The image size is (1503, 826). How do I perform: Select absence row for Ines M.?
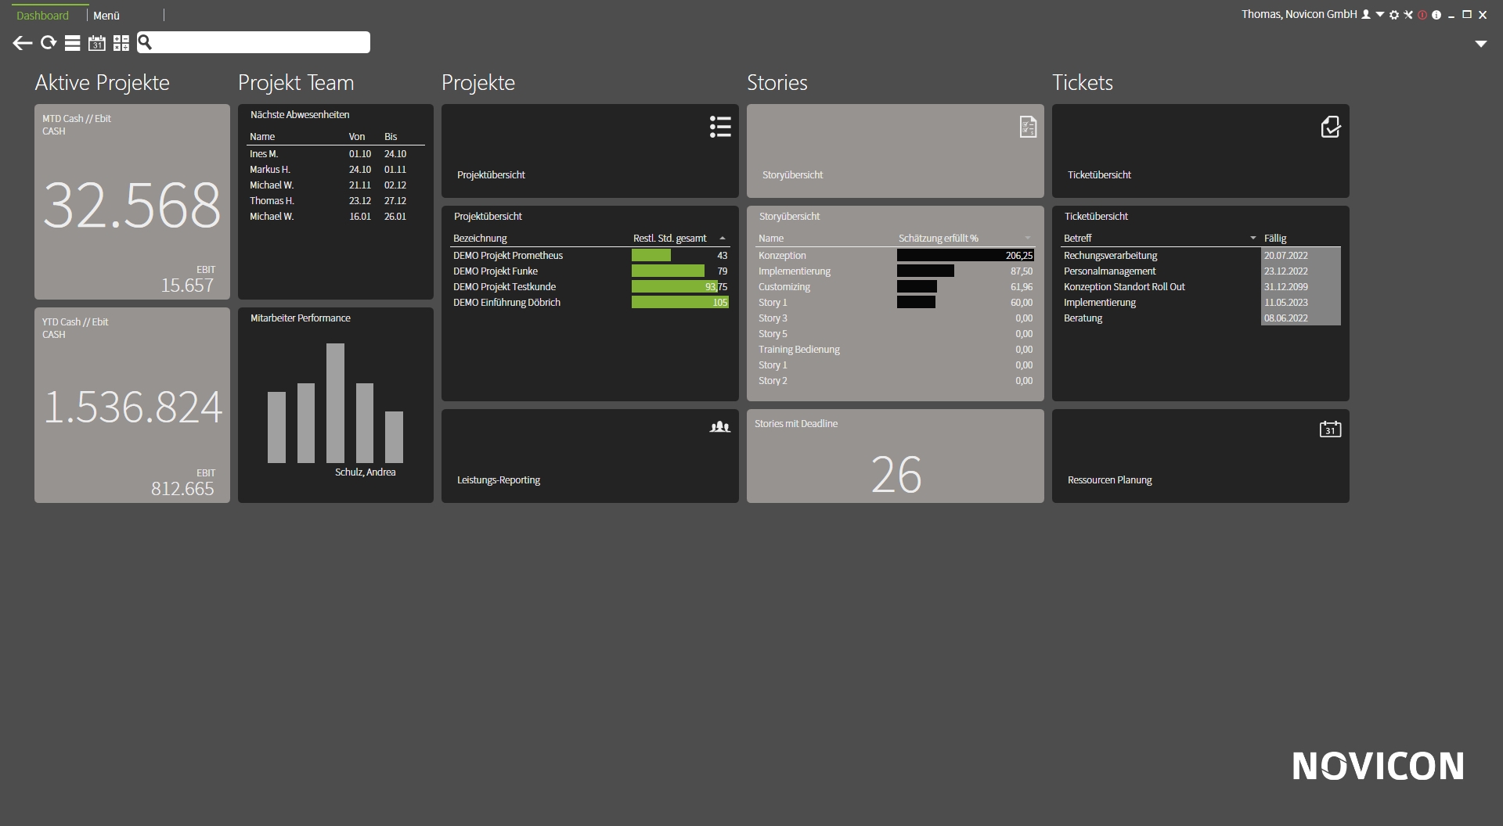point(337,154)
